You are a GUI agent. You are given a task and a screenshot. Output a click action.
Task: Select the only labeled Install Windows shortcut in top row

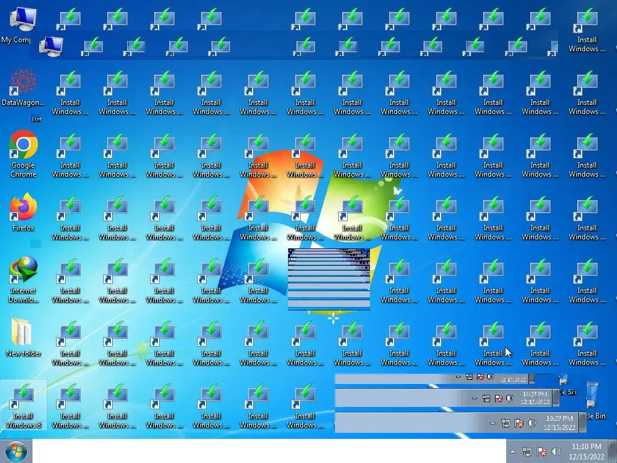(587, 30)
